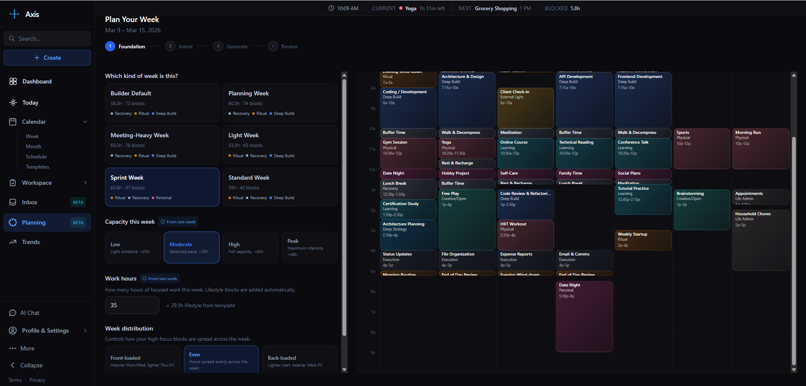Select the Low capacity option
This screenshot has width=806, height=386.
click(x=133, y=247)
